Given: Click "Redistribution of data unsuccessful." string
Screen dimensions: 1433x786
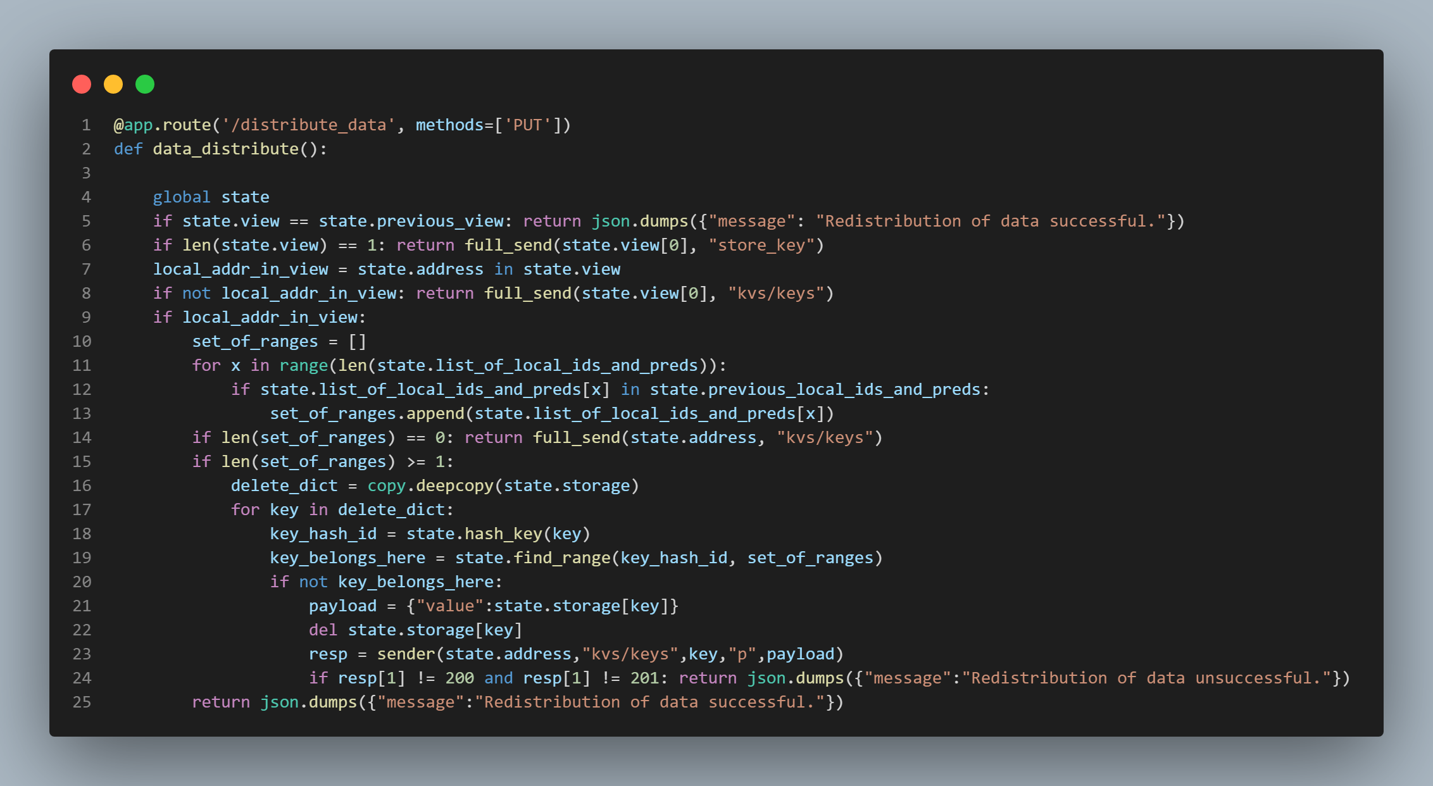Looking at the screenshot, I should tap(1146, 678).
